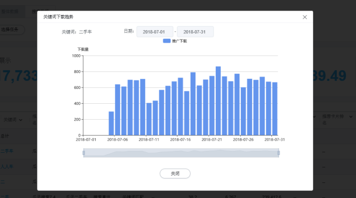Close the 关键词下载趋势 dialog with X icon
This screenshot has width=356, height=198.
(x=305, y=17)
